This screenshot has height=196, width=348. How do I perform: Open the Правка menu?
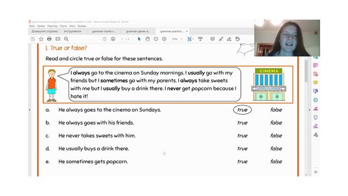point(41,26)
